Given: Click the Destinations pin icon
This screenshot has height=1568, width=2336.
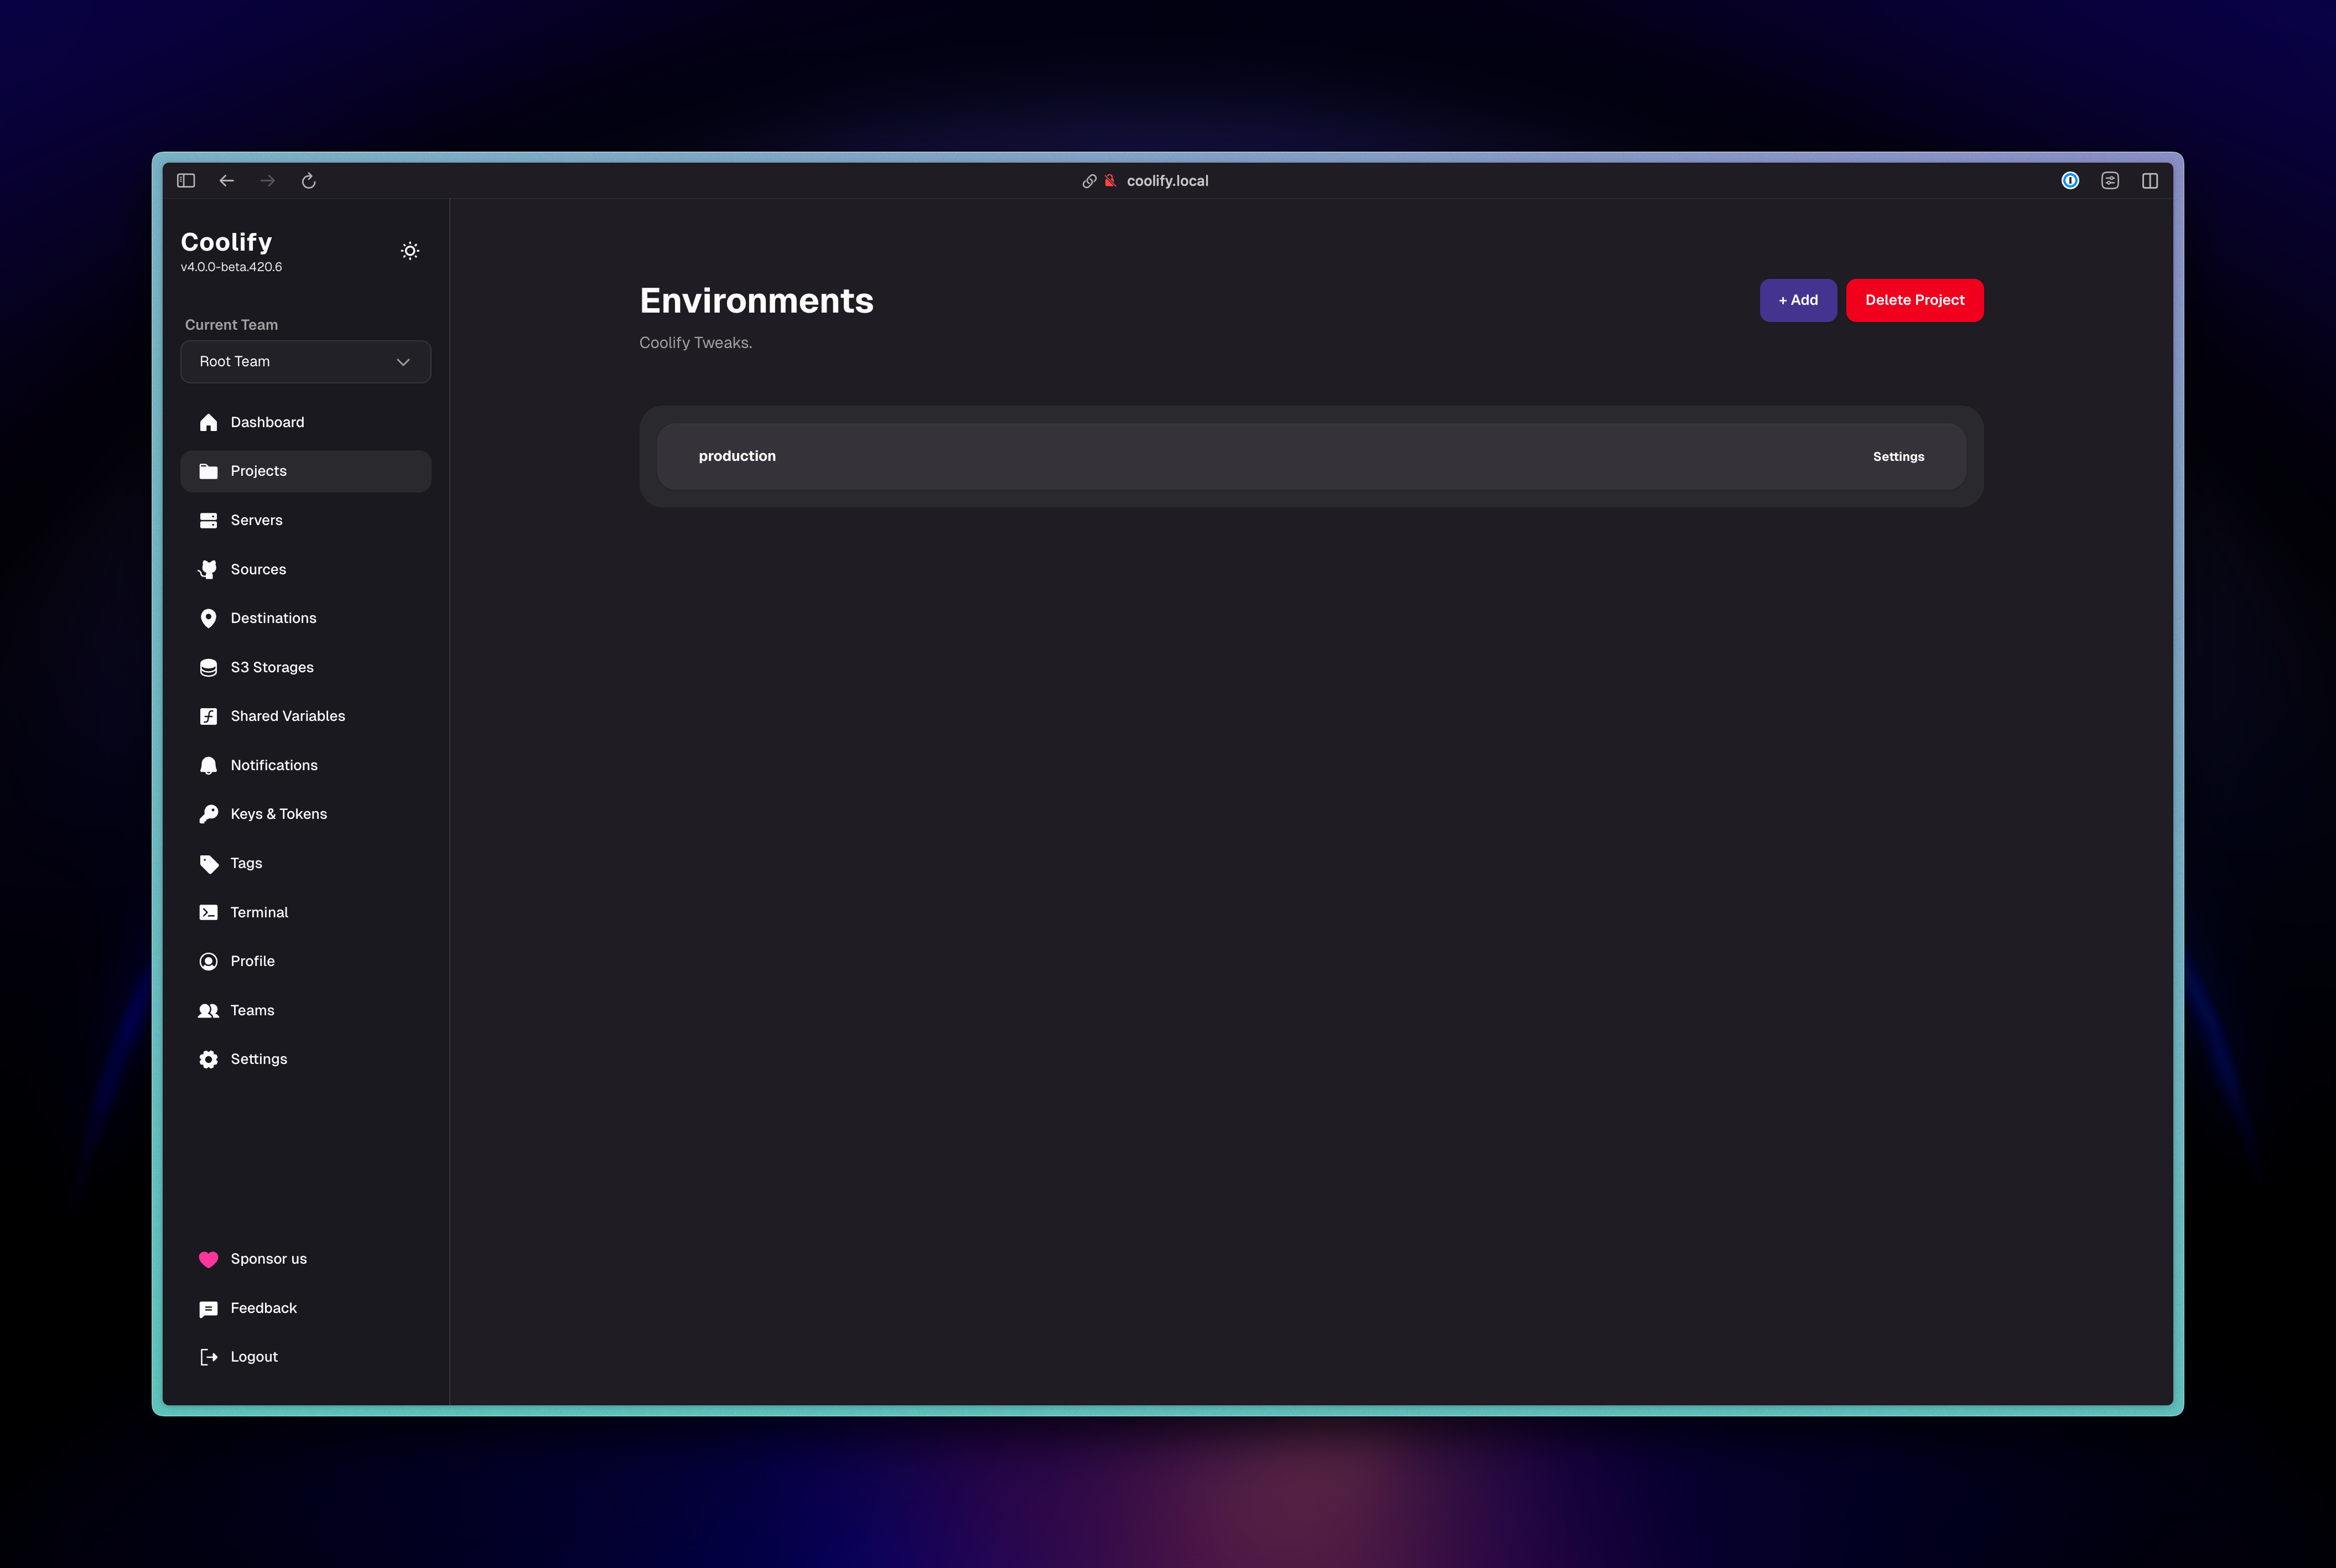Looking at the screenshot, I should [208, 619].
